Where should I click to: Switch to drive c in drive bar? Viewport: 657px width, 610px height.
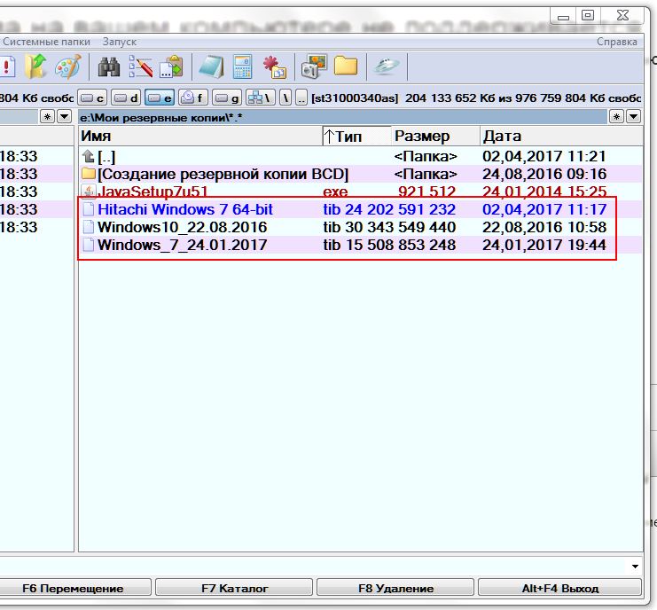coord(93,98)
